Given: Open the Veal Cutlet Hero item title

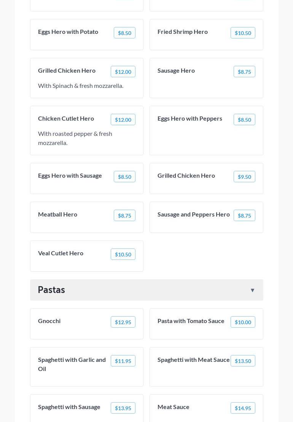Looking at the screenshot, I should pos(61,253).
